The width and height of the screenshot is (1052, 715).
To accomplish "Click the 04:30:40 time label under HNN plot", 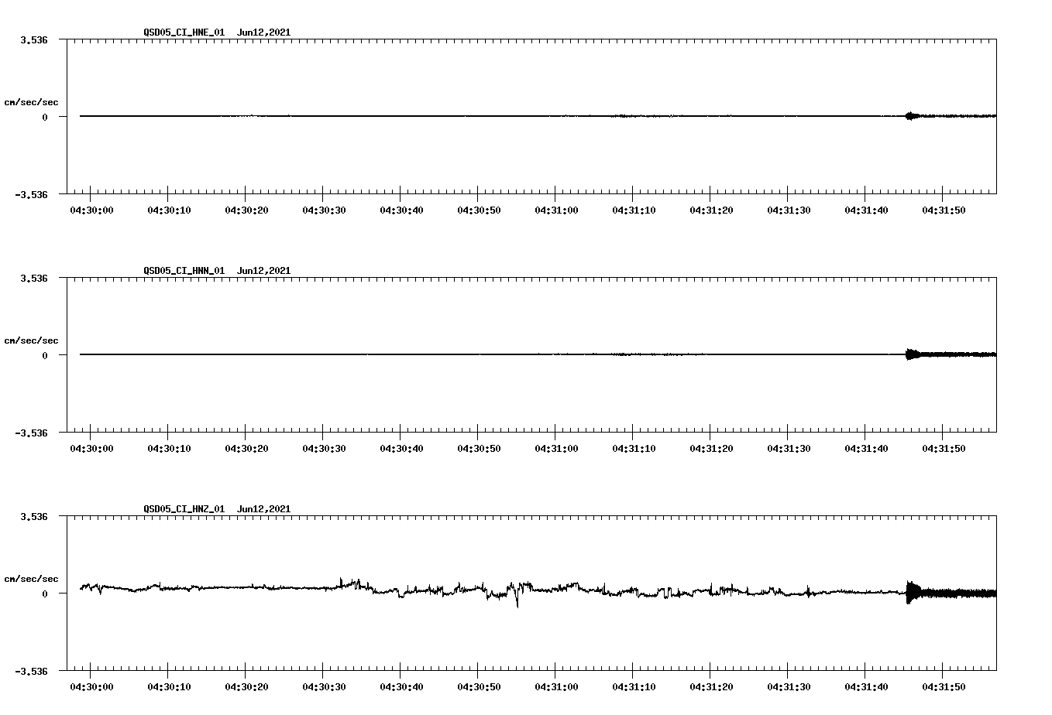I will tap(401, 449).
